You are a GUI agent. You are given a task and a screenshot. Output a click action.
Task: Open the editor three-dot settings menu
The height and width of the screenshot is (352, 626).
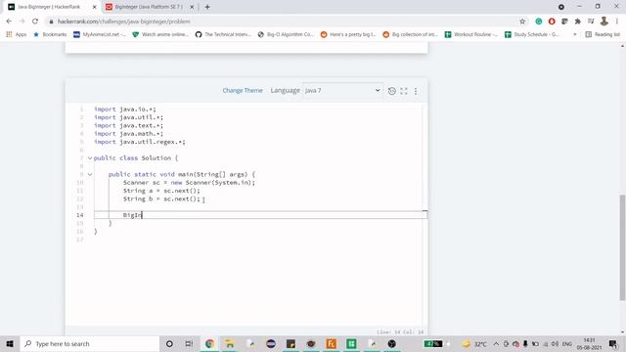[x=416, y=91]
